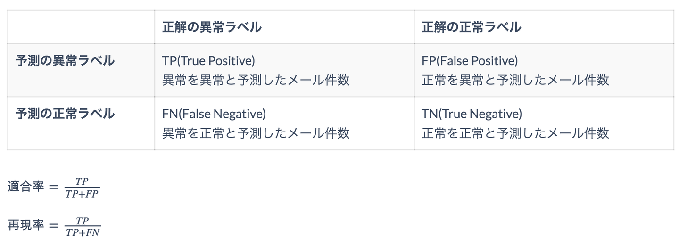679x247 pixels.
Task: Click the FP(False Positive) text
Action: pos(470,61)
